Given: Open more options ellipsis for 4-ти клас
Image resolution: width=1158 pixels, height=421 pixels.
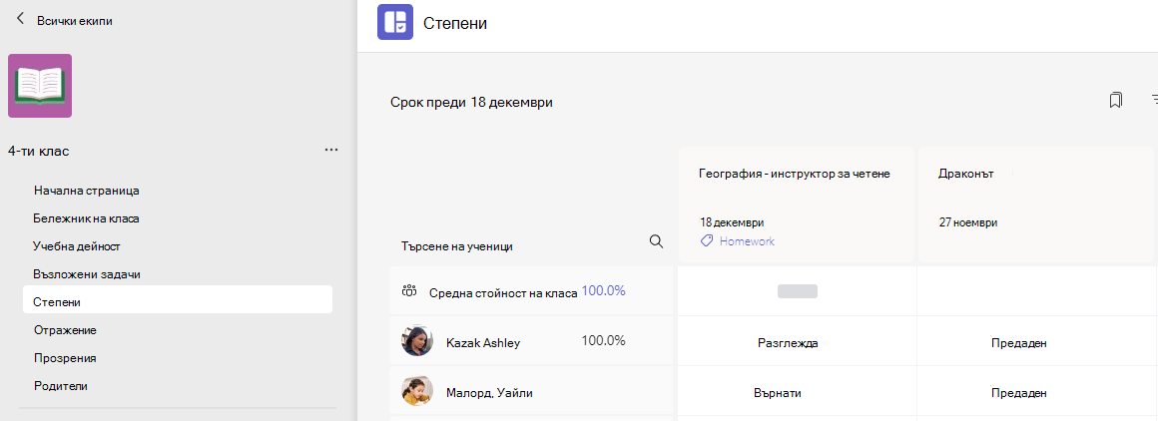Looking at the screenshot, I should 331,150.
